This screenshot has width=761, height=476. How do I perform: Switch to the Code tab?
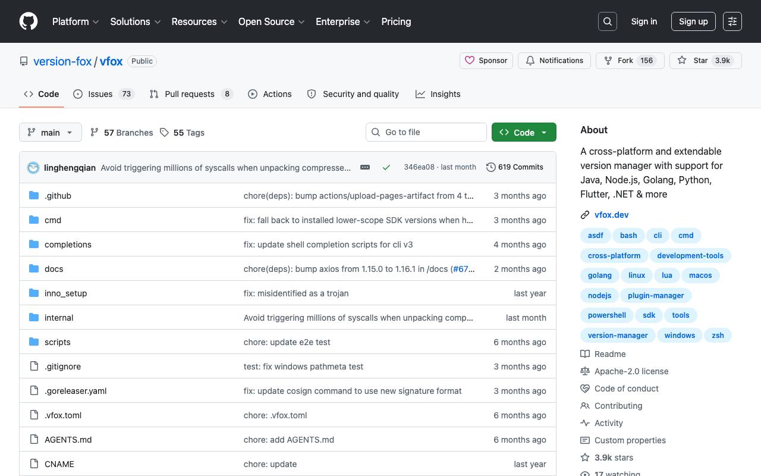tap(42, 94)
